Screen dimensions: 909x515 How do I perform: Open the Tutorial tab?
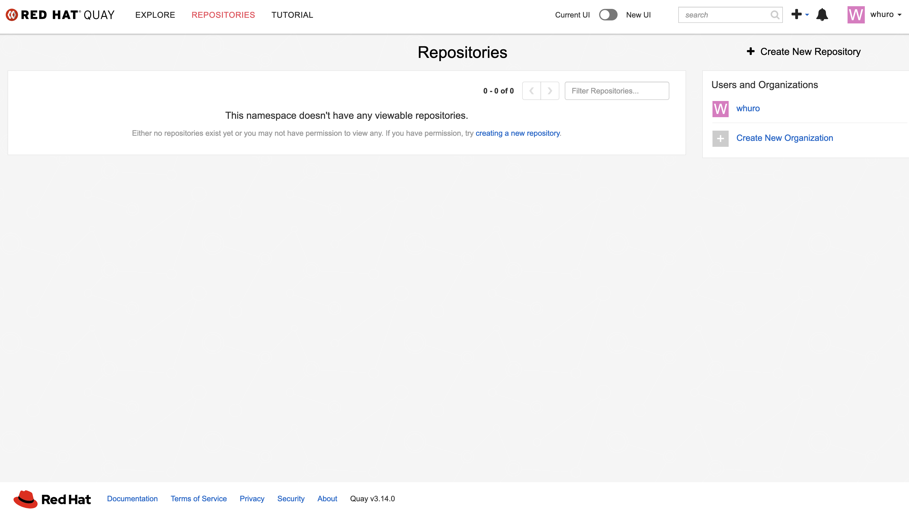(292, 15)
